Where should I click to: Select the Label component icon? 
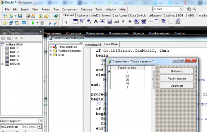(96, 21)
